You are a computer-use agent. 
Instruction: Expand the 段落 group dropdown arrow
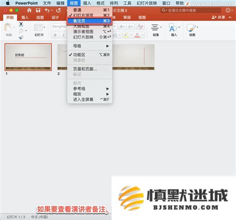pos(161,27)
